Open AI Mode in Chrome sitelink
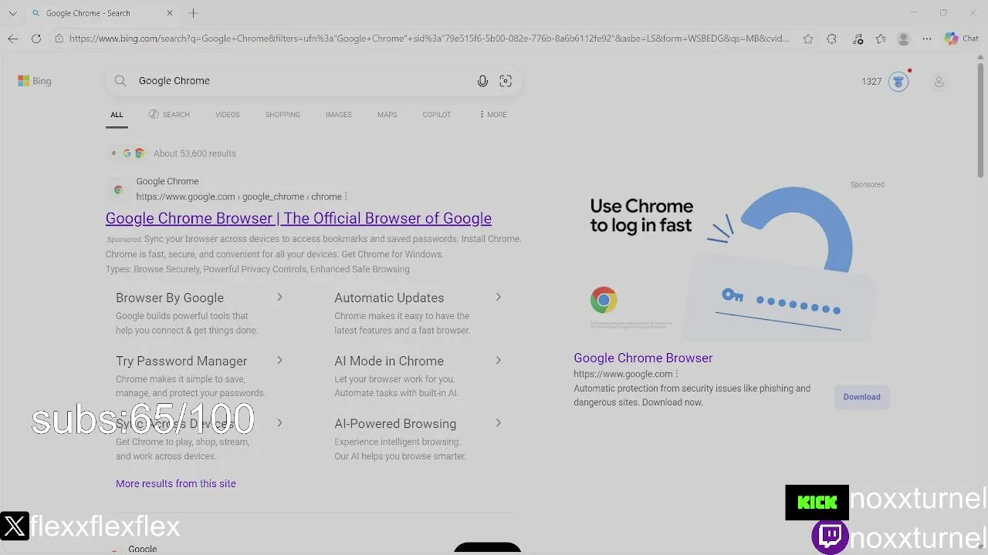Image resolution: width=988 pixels, height=555 pixels. tap(389, 361)
